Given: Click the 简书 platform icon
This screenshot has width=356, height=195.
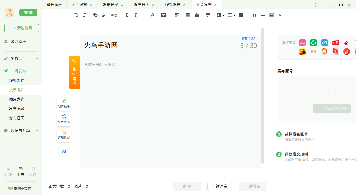Looking at the screenshot, I should (x=313, y=52).
